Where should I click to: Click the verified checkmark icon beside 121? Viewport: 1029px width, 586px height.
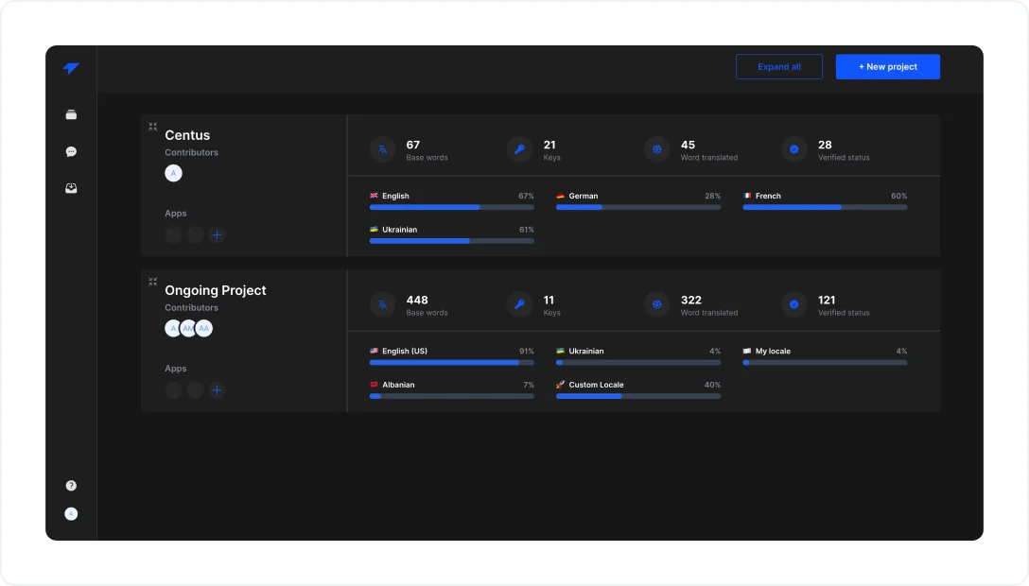click(x=794, y=304)
